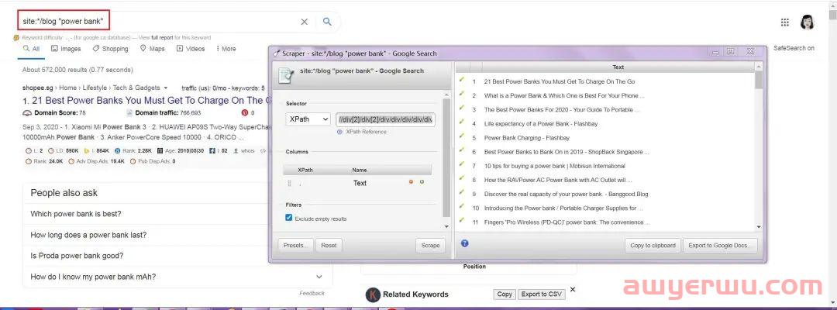Open the full report link
The height and width of the screenshot is (310, 837).
click(x=162, y=38)
